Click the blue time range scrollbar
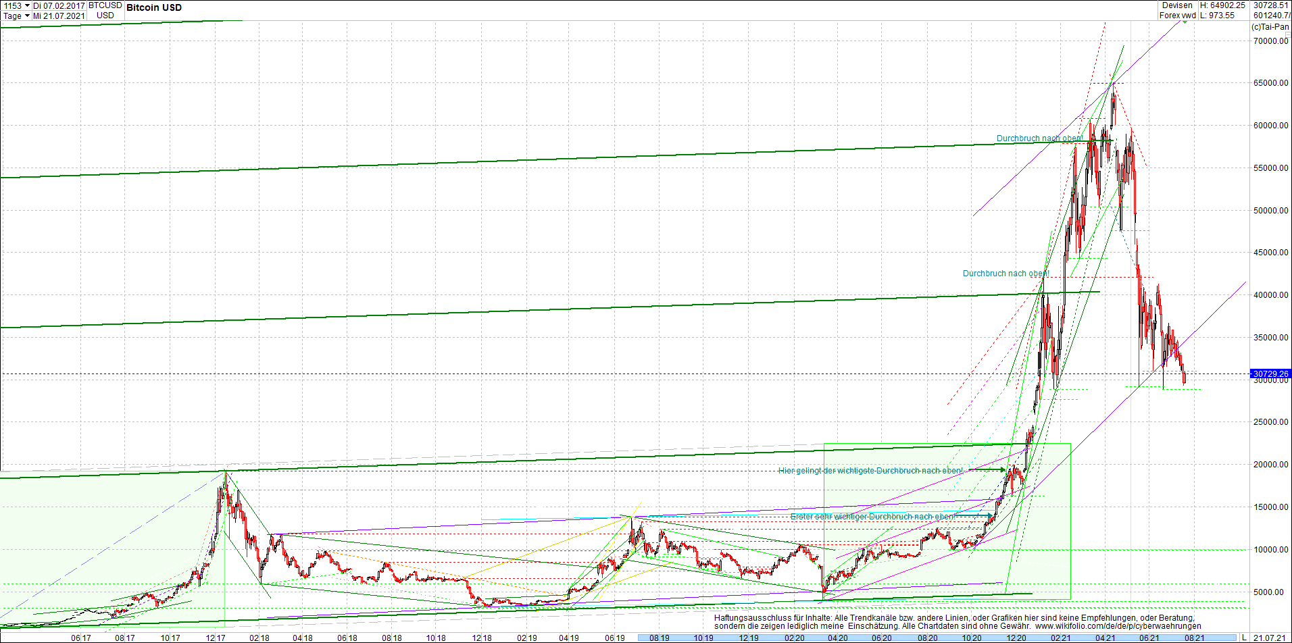The width and height of the screenshot is (1292, 643). click(x=937, y=638)
